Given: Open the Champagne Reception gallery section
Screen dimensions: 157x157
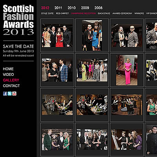Looking at the screenshot, I should (83, 13).
